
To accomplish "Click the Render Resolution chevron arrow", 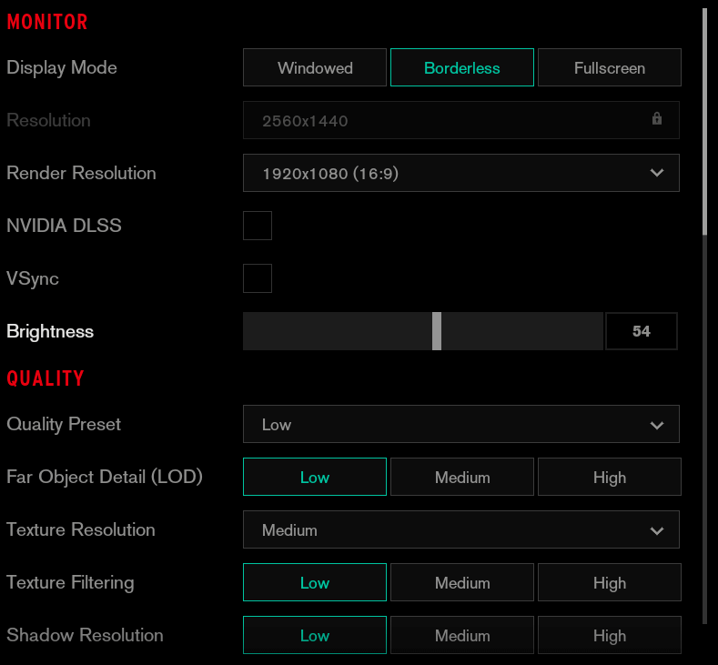I will [x=657, y=173].
